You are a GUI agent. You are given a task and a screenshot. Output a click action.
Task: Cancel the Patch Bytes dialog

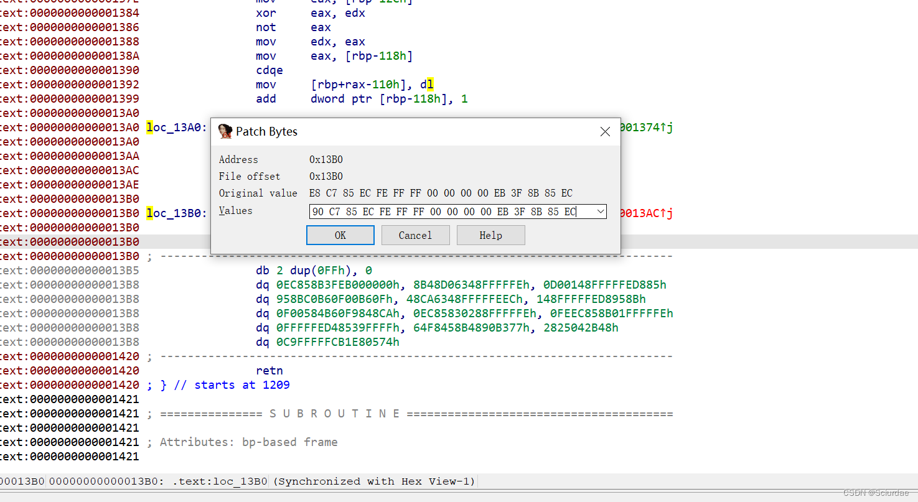(415, 235)
